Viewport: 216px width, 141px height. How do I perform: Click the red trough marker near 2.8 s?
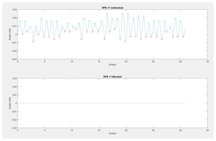coord(33,42)
